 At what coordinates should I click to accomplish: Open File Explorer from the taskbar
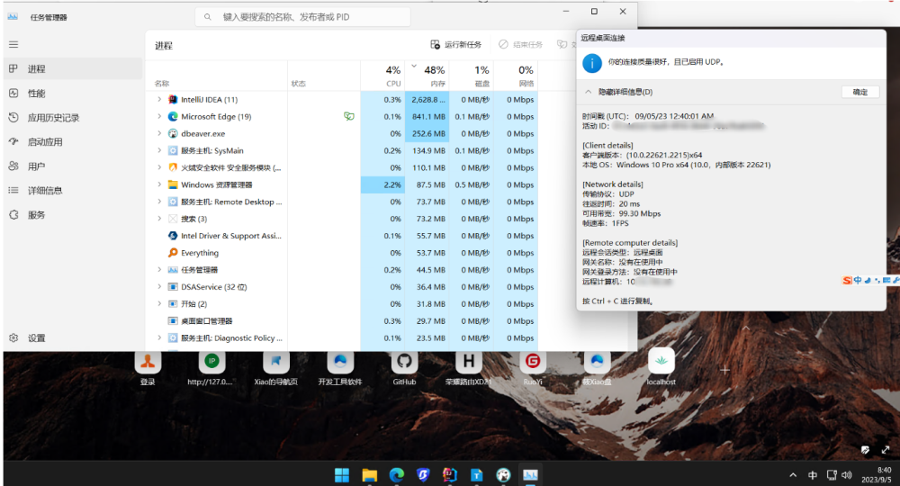(369, 475)
